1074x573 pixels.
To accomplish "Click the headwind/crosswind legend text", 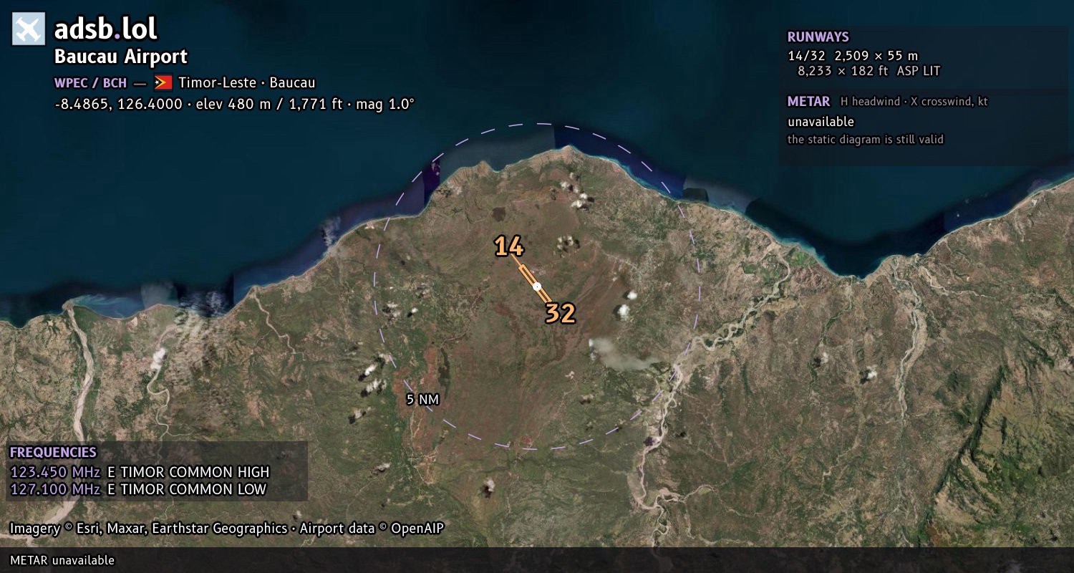I will 914,102.
